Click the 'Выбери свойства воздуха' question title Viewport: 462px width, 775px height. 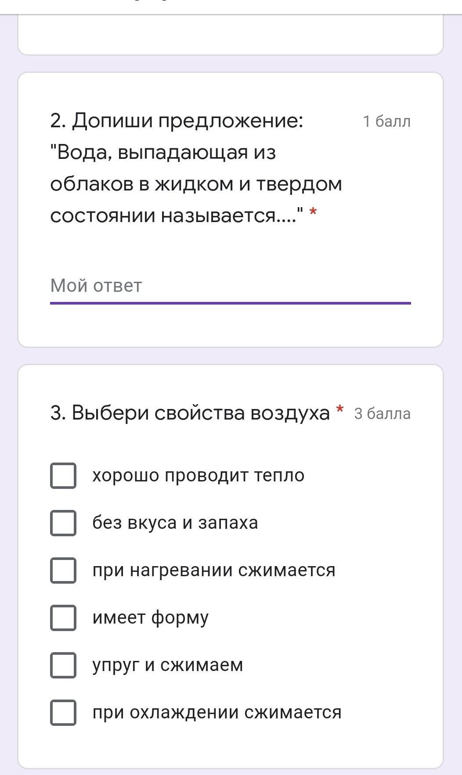click(x=190, y=413)
